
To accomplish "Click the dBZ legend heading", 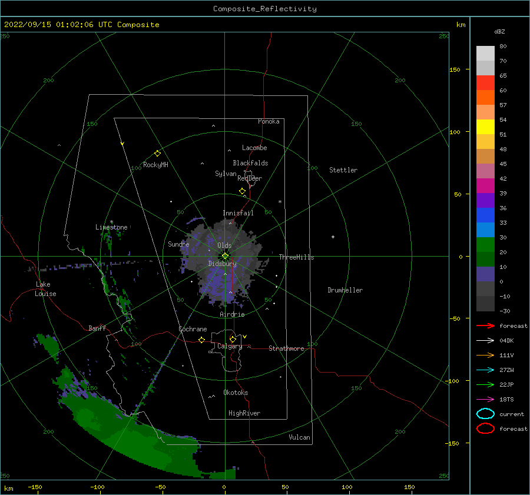I will click(x=499, y=31).
